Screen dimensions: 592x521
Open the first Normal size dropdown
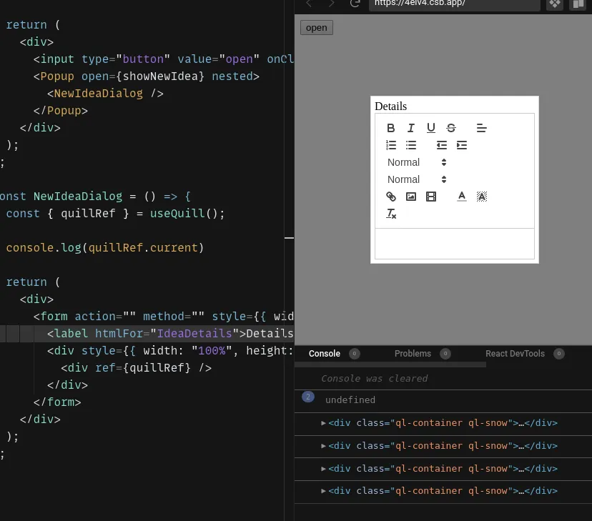click(x=417, y=162)
